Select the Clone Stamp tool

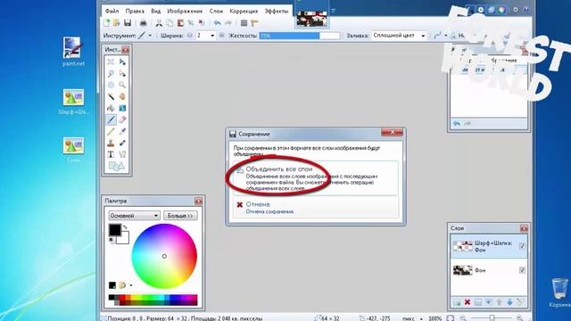(111, 143)
